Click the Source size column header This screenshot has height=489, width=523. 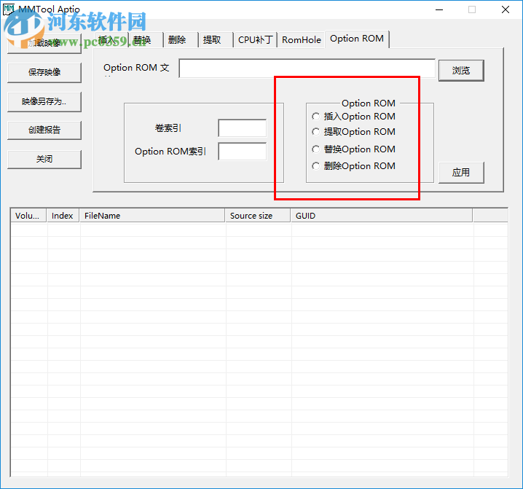258,216
